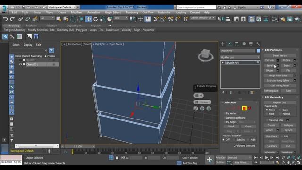This screenshot has height=170, width=302.
Task: Open the Customize menu
Action: pyautogui.click(x=164, y=12)
